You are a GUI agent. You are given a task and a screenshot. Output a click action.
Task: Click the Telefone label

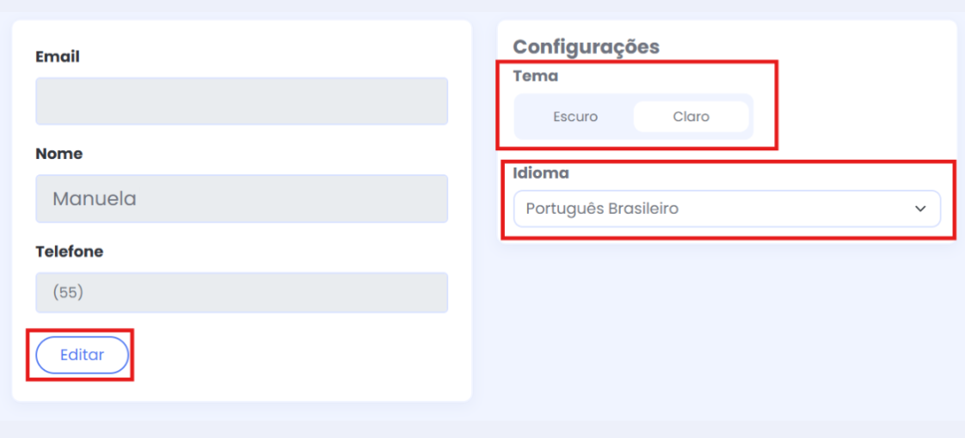point(69,252)
